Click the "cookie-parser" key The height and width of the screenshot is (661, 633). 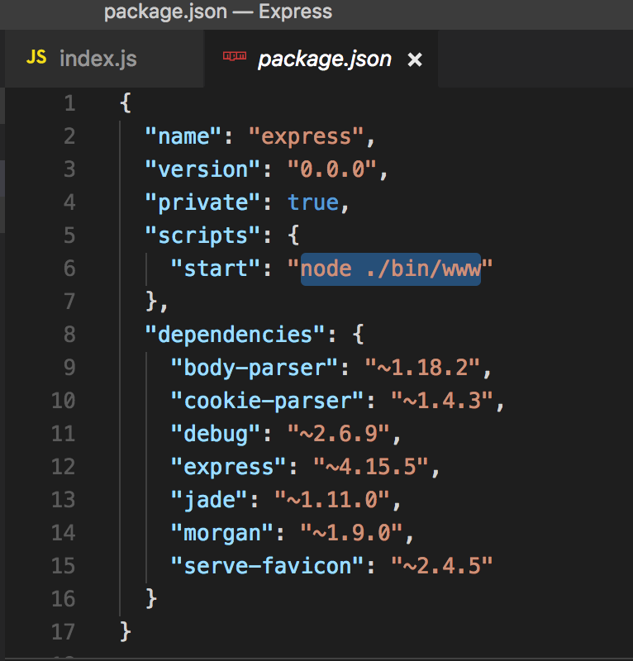coord(267,401)
